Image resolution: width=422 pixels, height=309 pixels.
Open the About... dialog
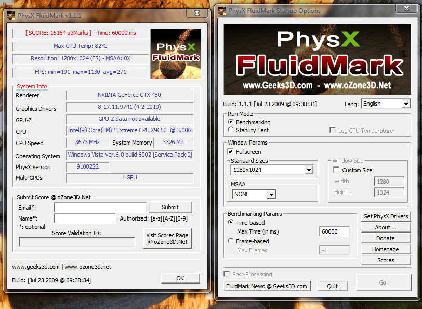tap(386, 227)
